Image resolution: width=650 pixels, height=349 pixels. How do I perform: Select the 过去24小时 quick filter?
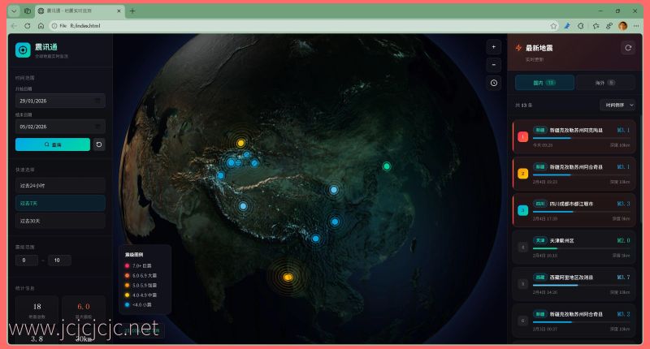(60, 185)
